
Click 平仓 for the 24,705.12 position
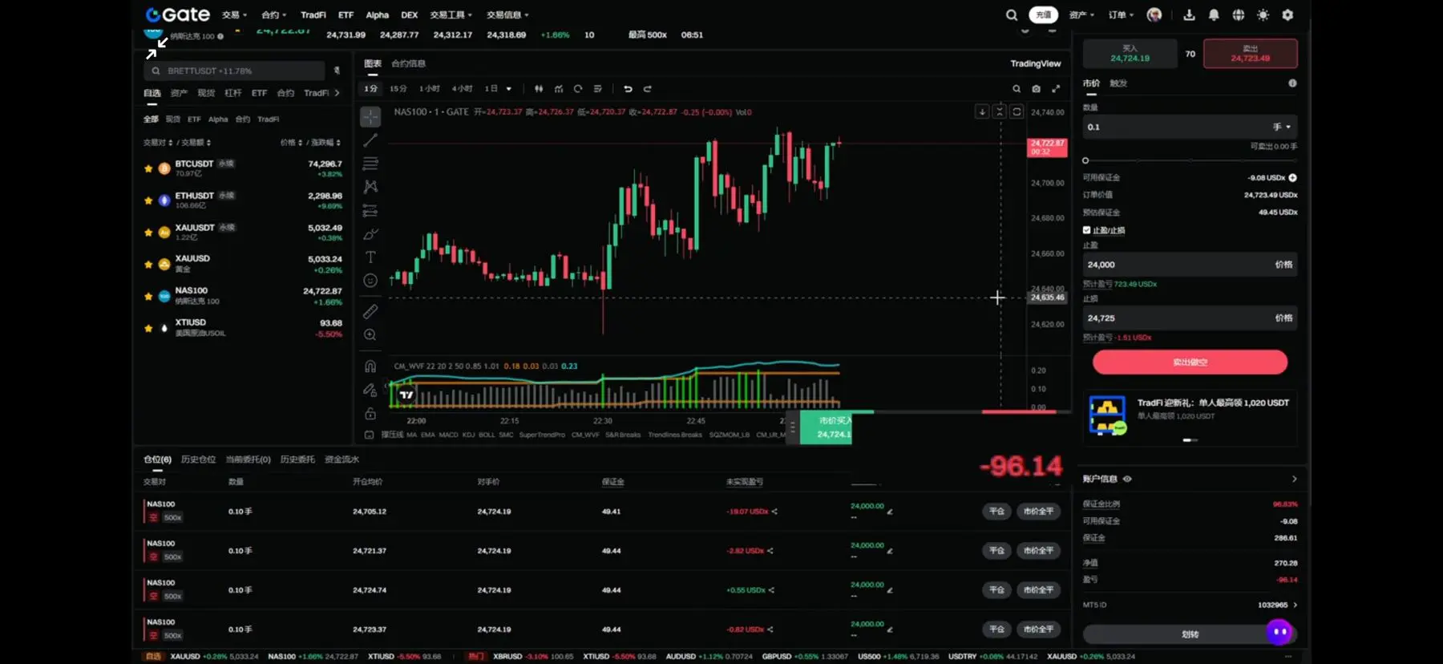(996, 512)
